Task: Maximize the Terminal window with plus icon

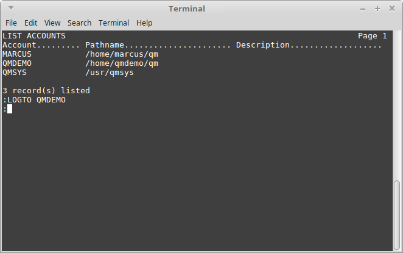Action: (377, 9)
